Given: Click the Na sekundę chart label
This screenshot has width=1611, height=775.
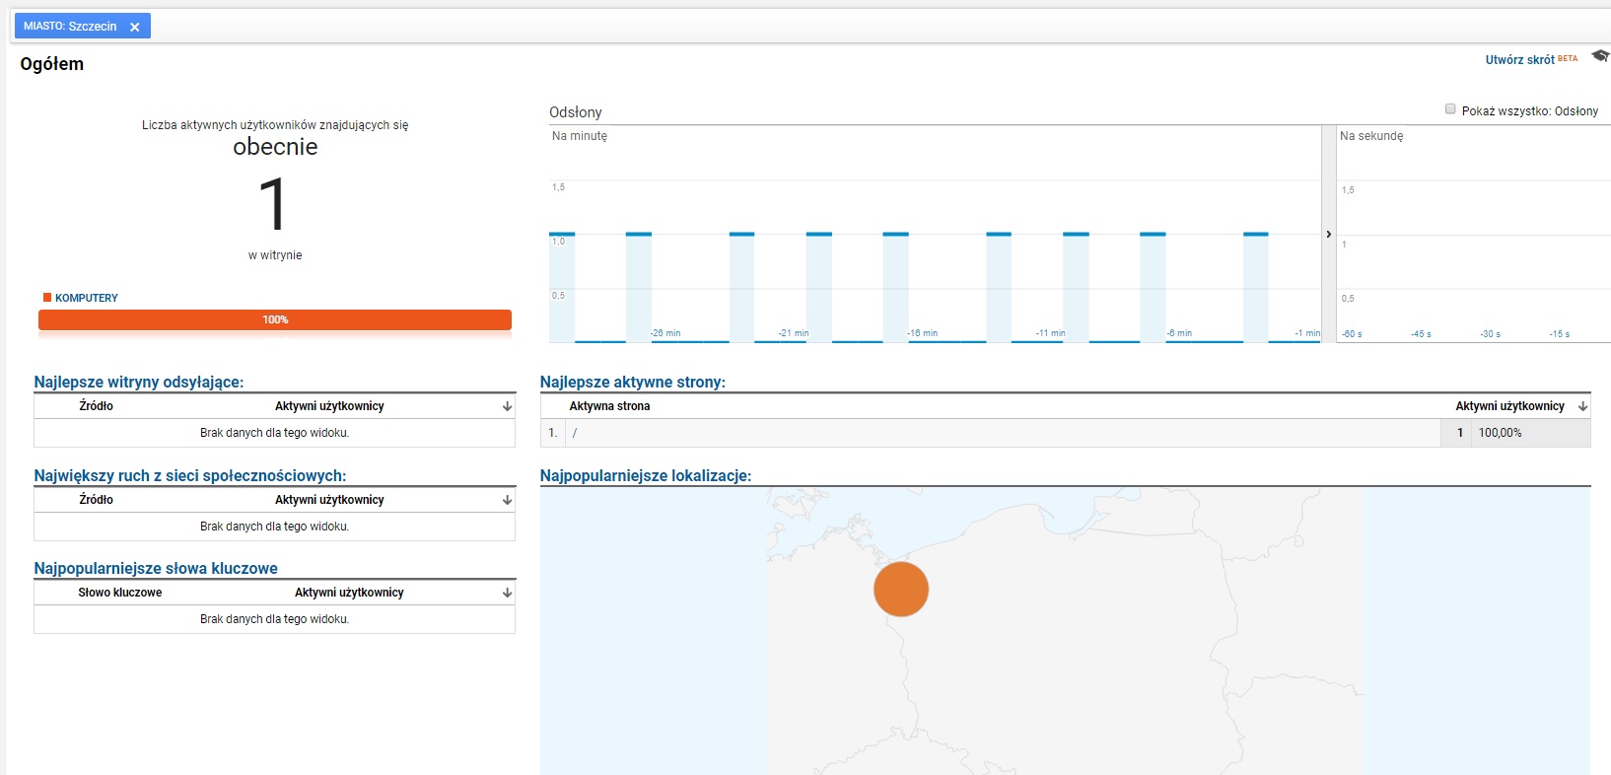Looking at the screenshot, I should click(1371, 136).
